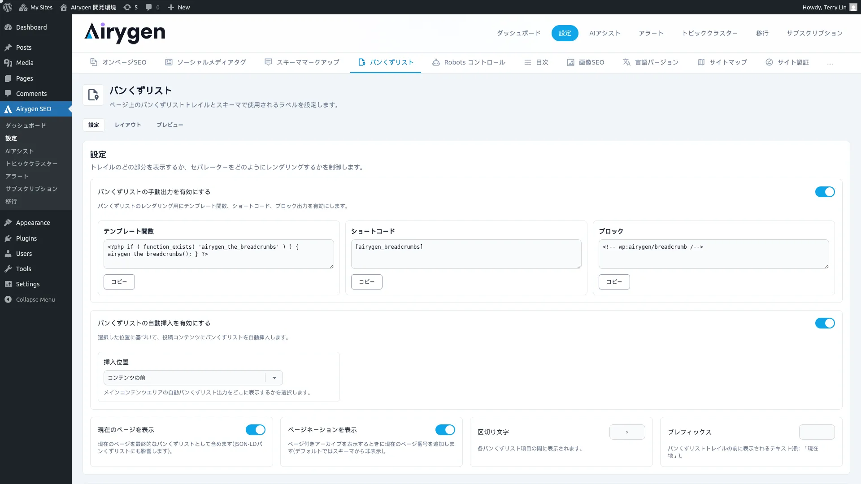This screenshot has height=484, width=861.
Task: Open the Airygen 開発環境 site menu
Action: coord(88,7)
